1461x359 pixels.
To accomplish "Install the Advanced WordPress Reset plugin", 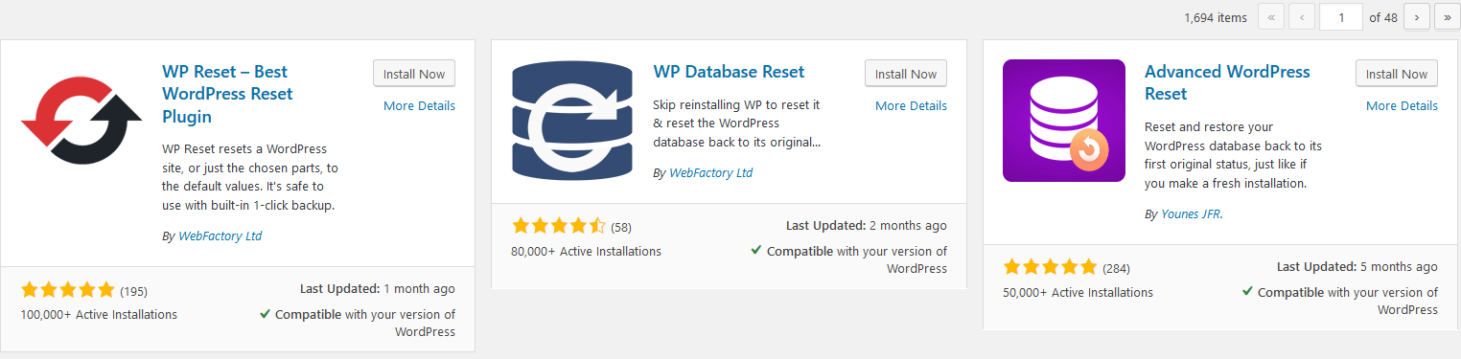I will click(x=1397, y=74).
